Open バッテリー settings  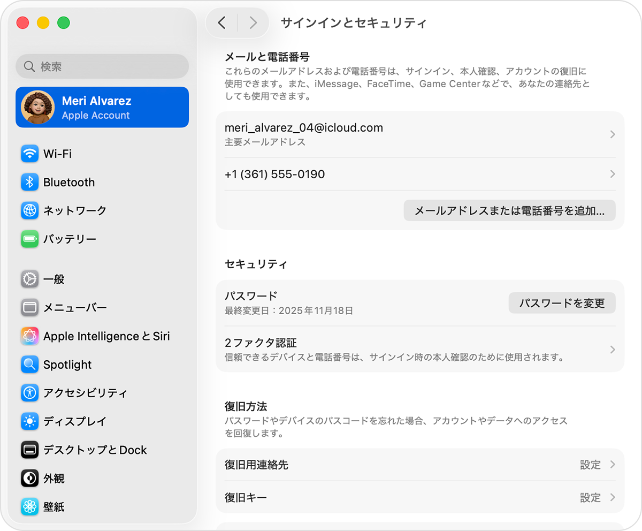(x=29, y=239)
